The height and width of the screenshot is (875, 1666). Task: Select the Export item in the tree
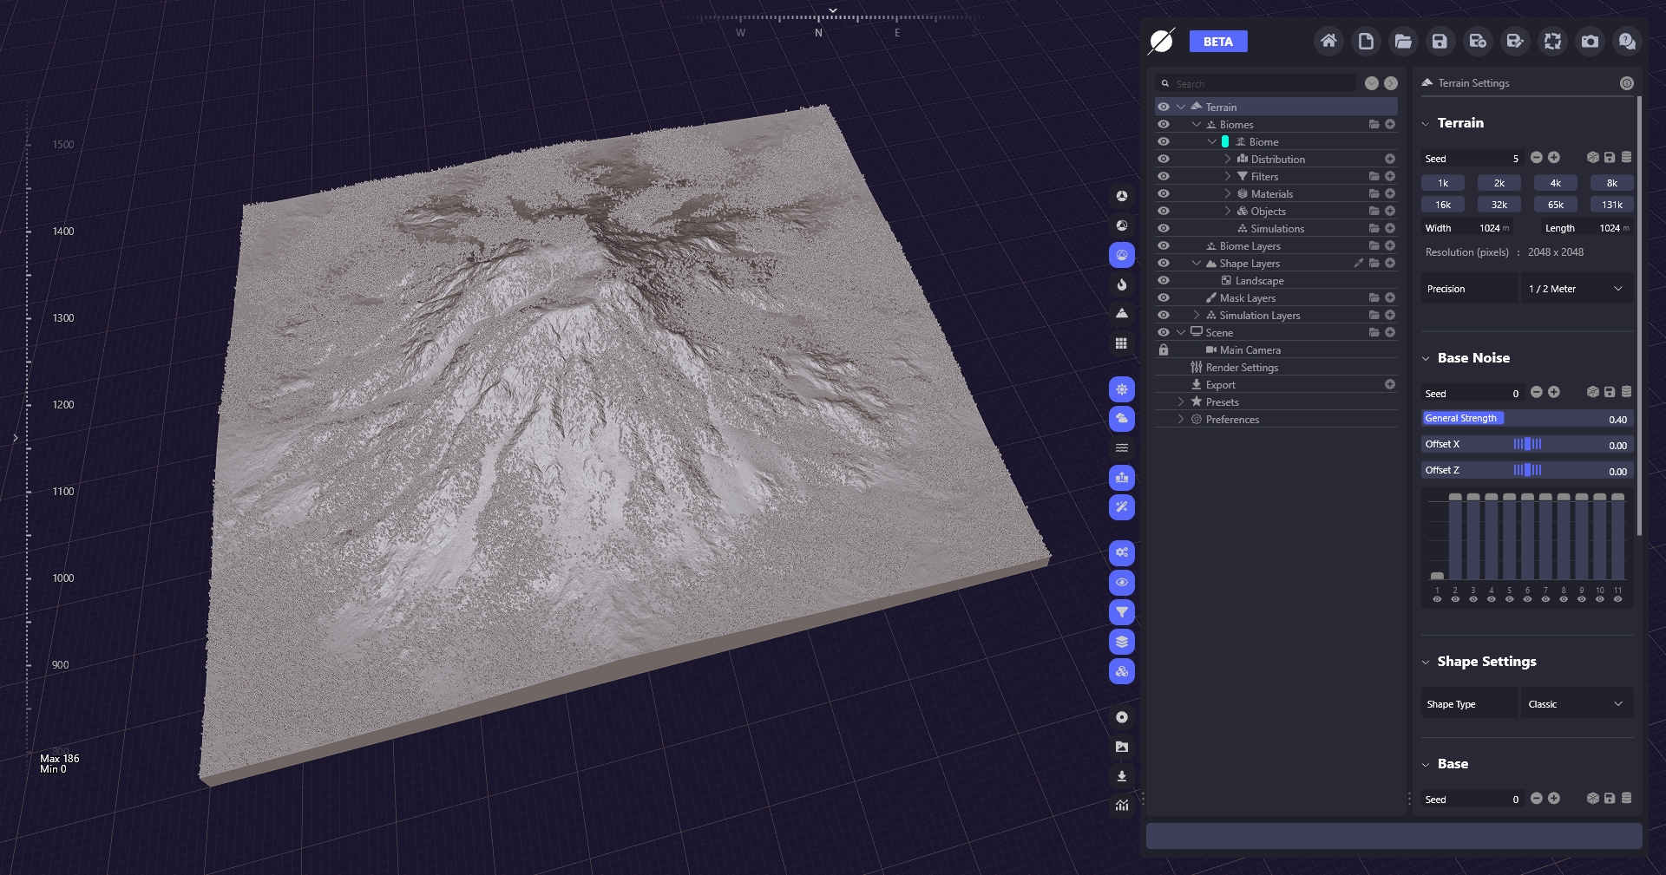1220,385
